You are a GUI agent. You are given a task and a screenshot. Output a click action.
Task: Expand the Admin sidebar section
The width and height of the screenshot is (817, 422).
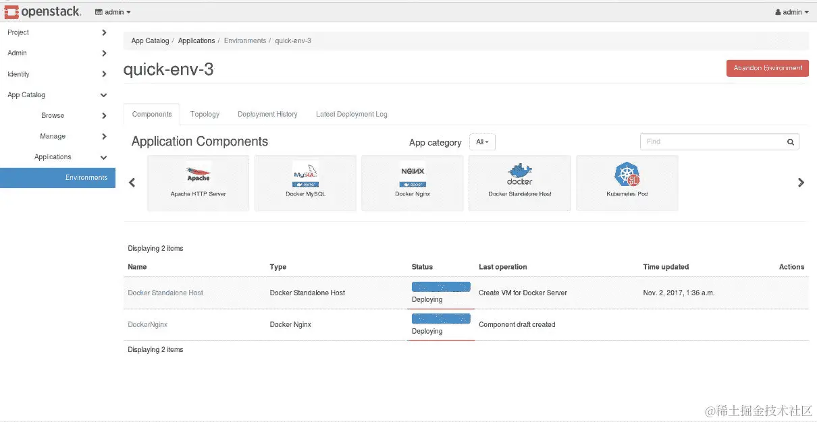tap(57, 53)
